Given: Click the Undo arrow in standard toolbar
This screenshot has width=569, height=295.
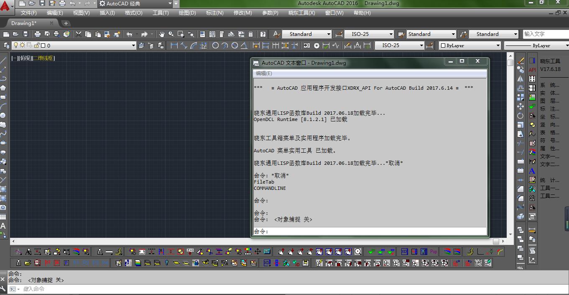Looking at the screenshot, I should coord(130,34).
